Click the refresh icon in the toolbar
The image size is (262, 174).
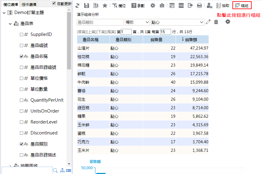coord(77,5)
